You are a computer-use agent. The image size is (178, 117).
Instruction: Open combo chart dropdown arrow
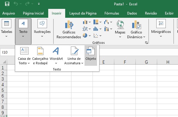[x=111, y=29]
